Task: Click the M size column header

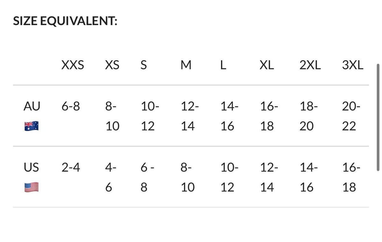Action: [x=186, y=65]
